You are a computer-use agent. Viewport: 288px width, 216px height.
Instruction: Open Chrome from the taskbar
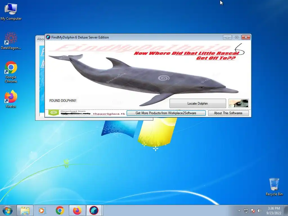(x=60, y=210)
